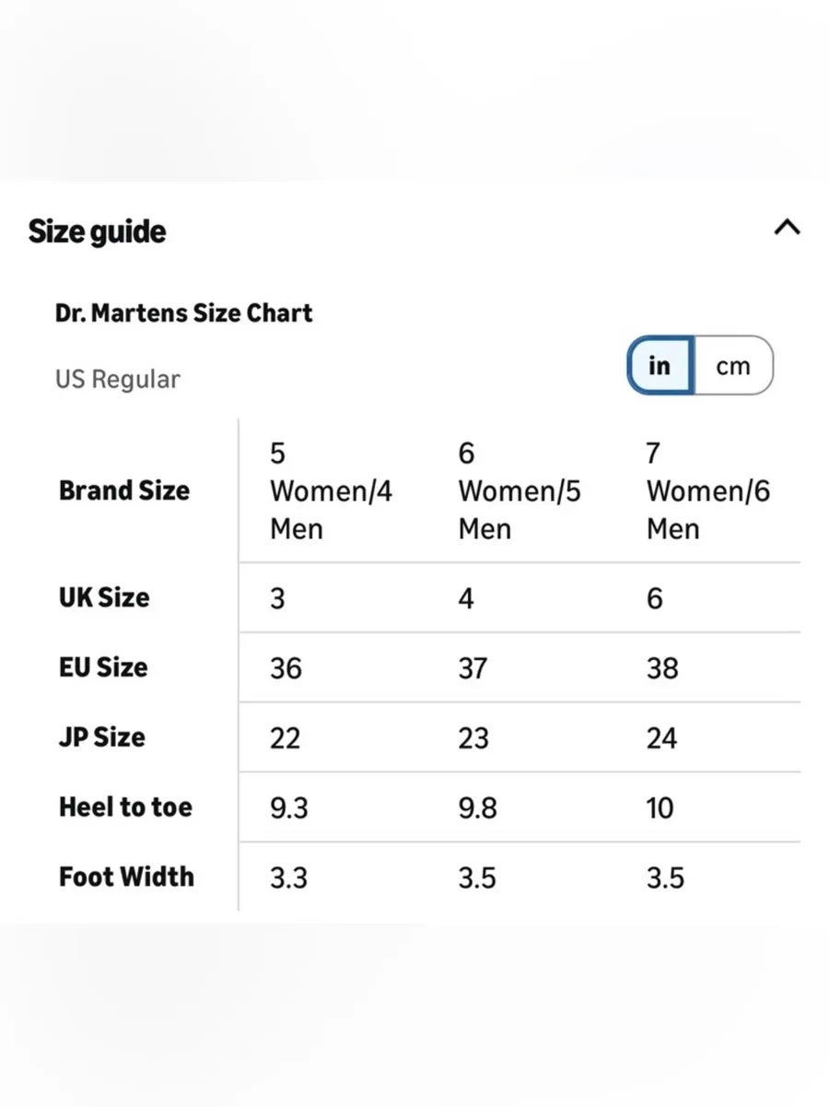Select the EU size 36 cell
The height and width of the screenshot is (1107, 829).
pos(286,668)
